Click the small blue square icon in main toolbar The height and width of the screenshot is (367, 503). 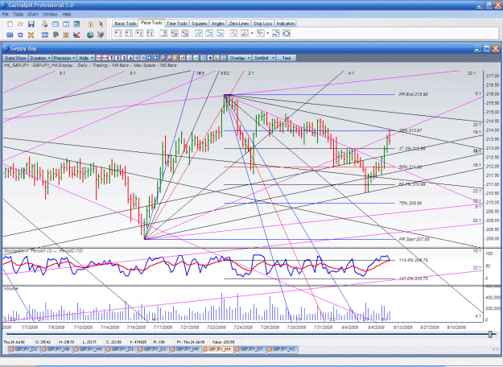coord(20,35)
